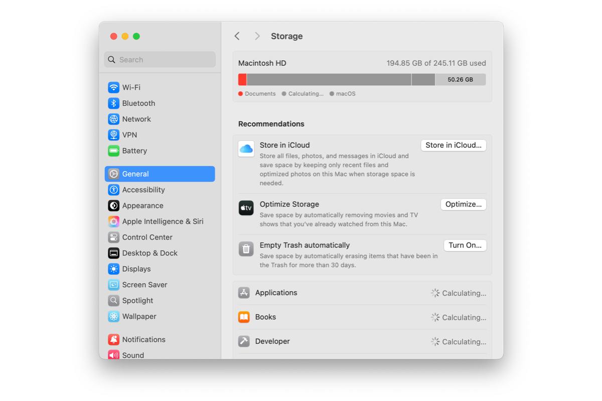
Task: Click the Applications category icon
Action: [244, 293]
